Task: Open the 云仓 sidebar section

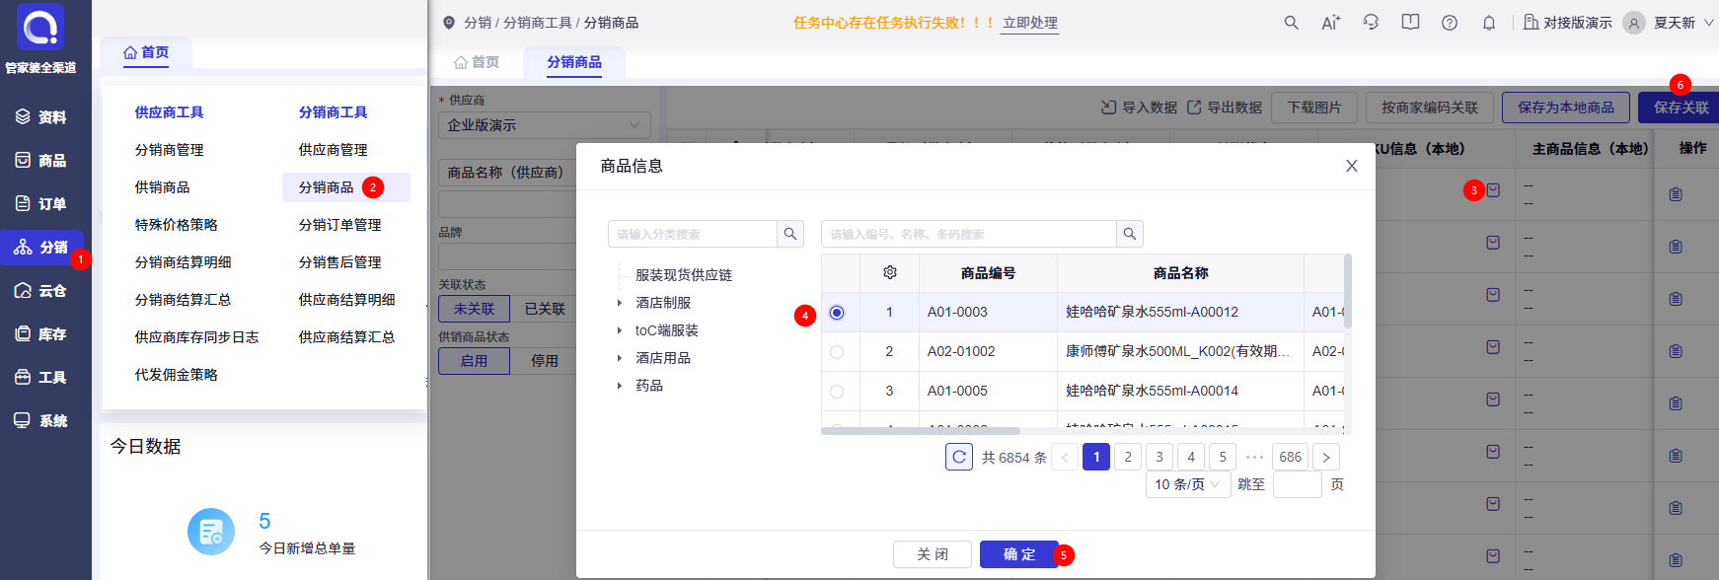Action: pyautogui.click(x=40, y=291)
